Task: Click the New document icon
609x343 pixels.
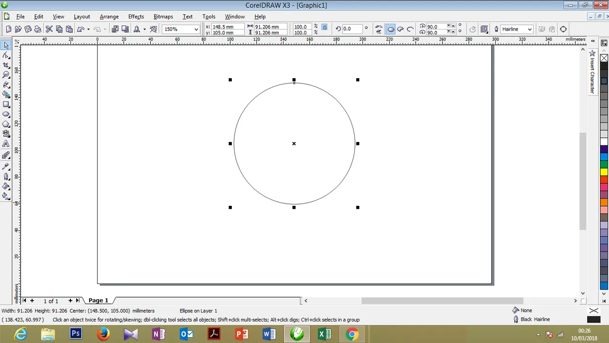Action: 9,29
